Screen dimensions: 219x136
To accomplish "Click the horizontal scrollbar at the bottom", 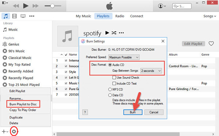I will click(x=118, y=134).
